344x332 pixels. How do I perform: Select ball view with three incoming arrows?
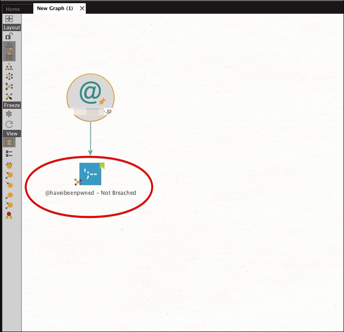coord(9,165)
